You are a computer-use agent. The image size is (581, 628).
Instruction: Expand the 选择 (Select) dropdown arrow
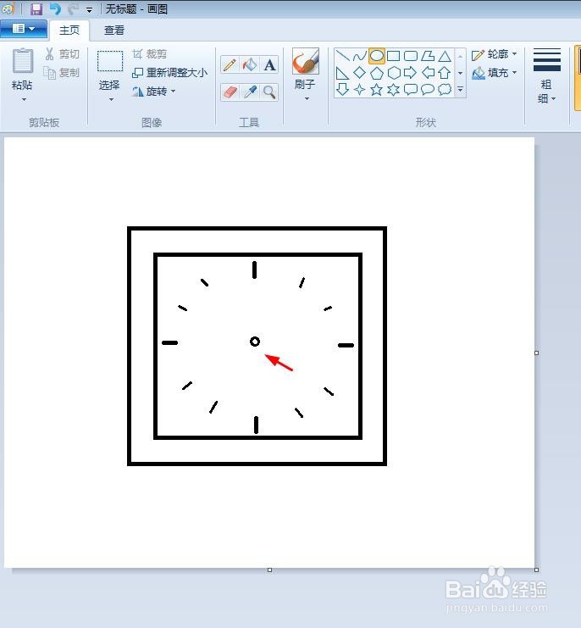pos(111,99)
